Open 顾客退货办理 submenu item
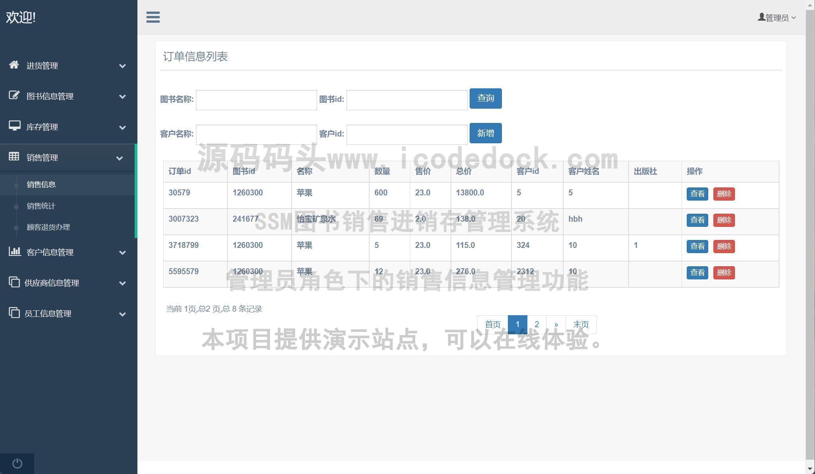The width and height of the screenshot is (815, 474). tap(48, 227)
